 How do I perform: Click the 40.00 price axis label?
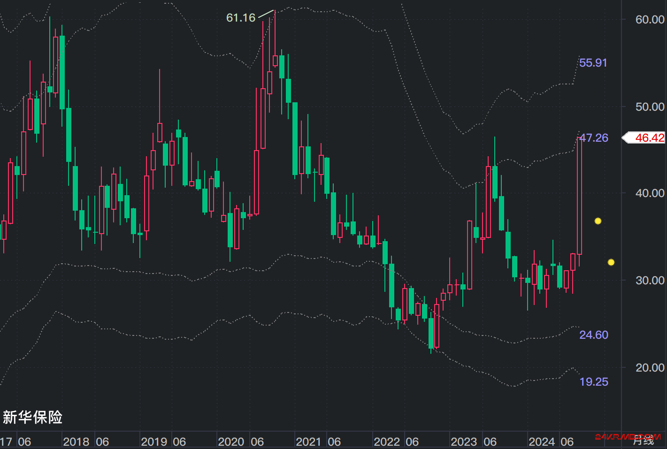click(650, 193)
